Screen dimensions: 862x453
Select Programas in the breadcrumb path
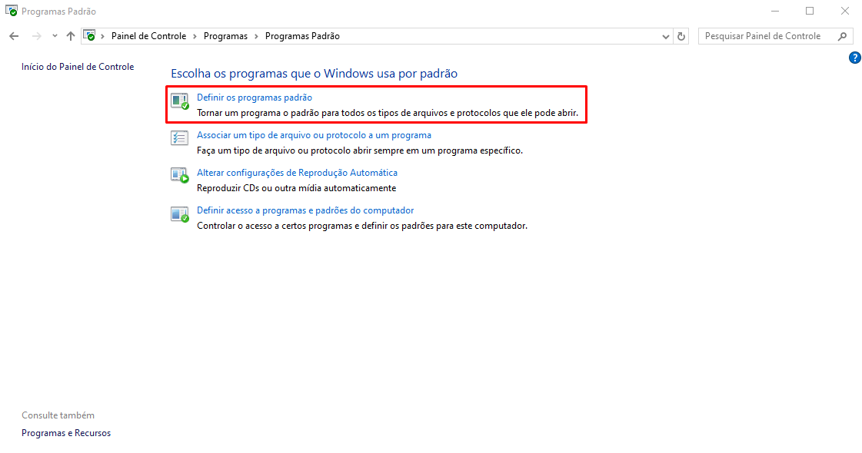coord(225,35)
